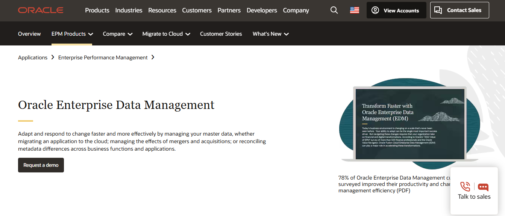
Task: Open the Company menu
Action: [296, 10]
